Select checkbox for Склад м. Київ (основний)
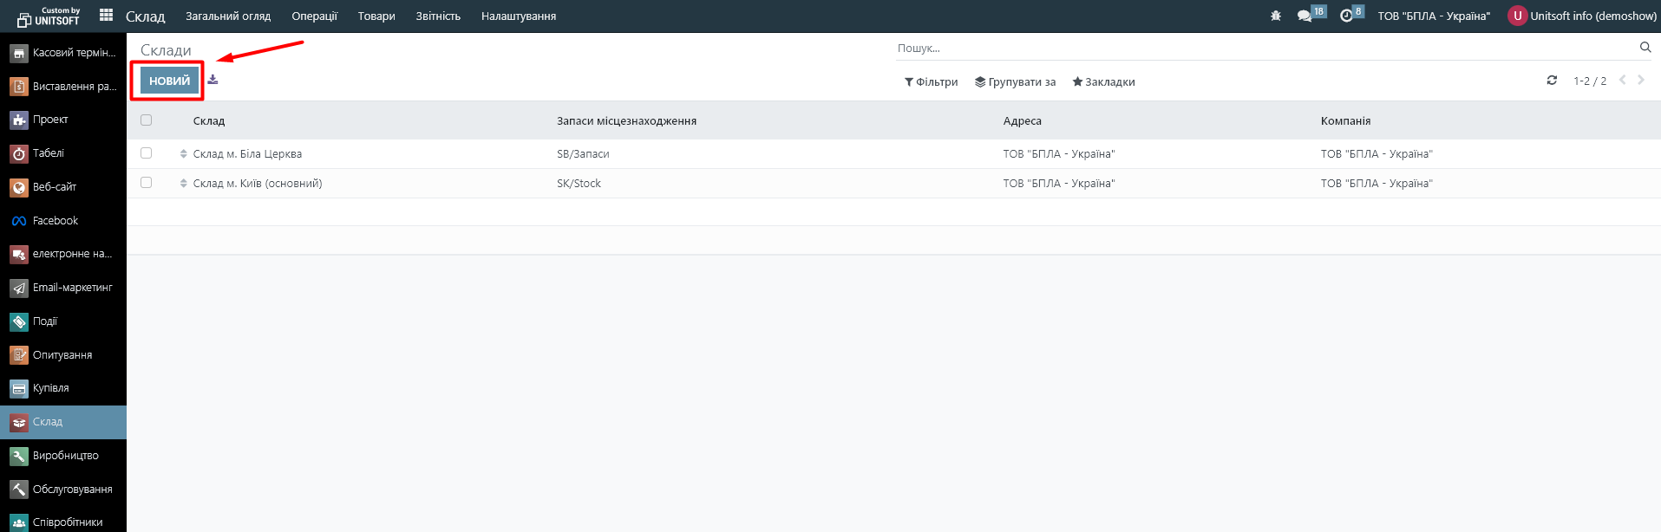 click(x=146, y=183)
